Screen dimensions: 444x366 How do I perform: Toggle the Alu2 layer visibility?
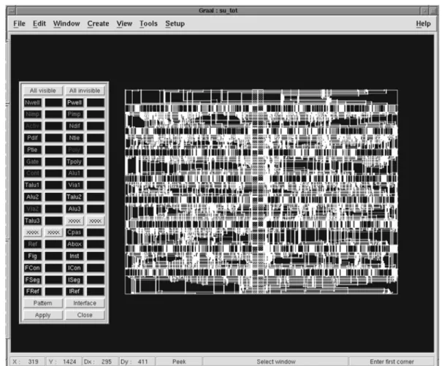coord(33,197)
